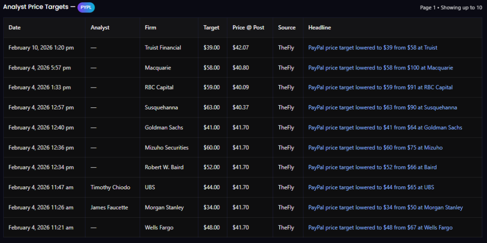Select James Faucette analyst cell
Viewport: 487px width, 243px height.
pos(109,207)
